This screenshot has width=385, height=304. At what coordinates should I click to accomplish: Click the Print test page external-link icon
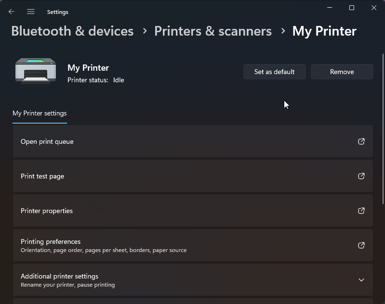pos(361,176)
